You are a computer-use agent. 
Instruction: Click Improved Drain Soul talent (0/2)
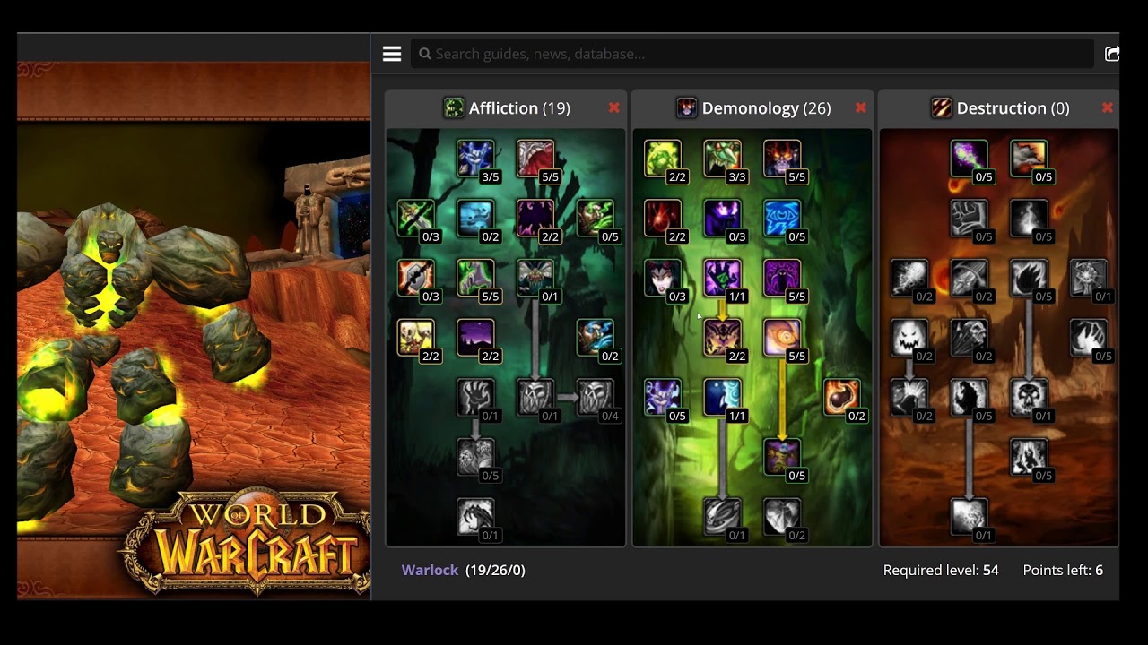[x=475, y=219]
